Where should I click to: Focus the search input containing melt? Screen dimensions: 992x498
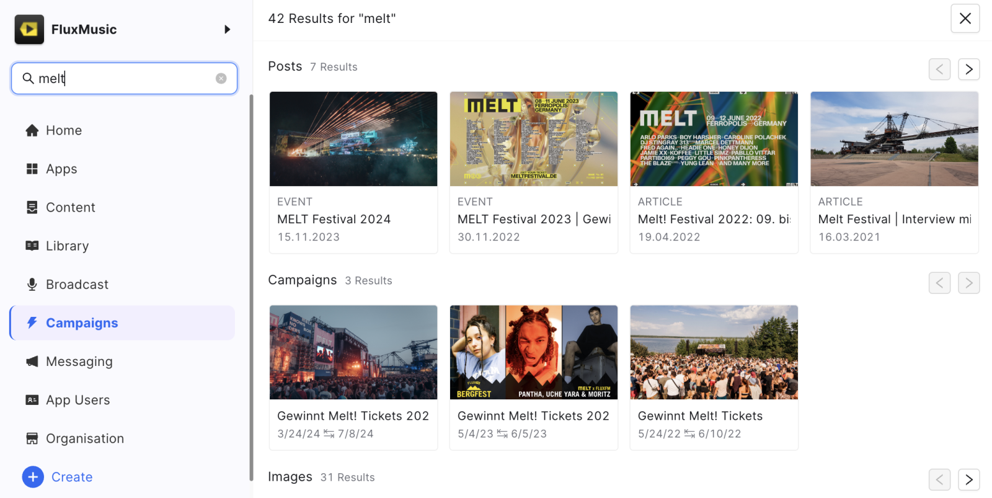point(124,78)
